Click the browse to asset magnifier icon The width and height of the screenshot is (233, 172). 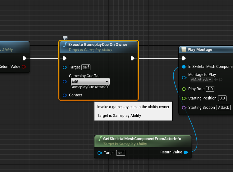click(221, 80)
